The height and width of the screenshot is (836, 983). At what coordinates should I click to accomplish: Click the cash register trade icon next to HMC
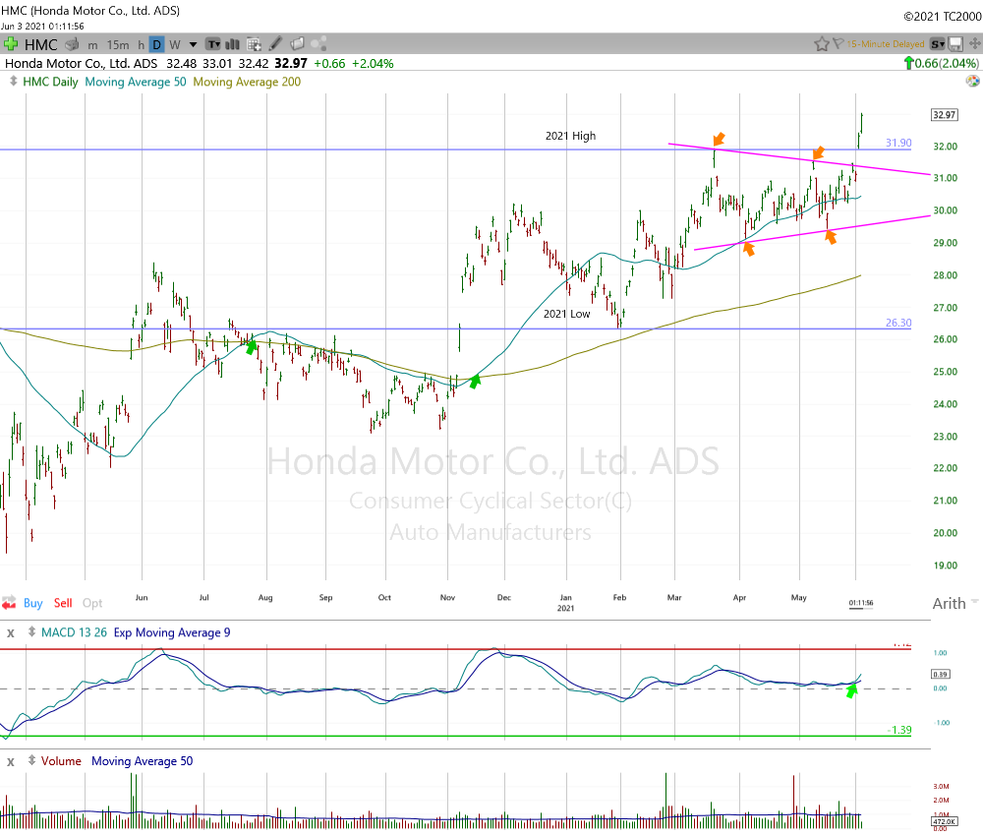pyautogui.click(x=72, y=44)
